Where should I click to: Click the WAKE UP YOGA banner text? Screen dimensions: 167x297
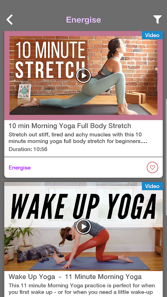(83, 206)
